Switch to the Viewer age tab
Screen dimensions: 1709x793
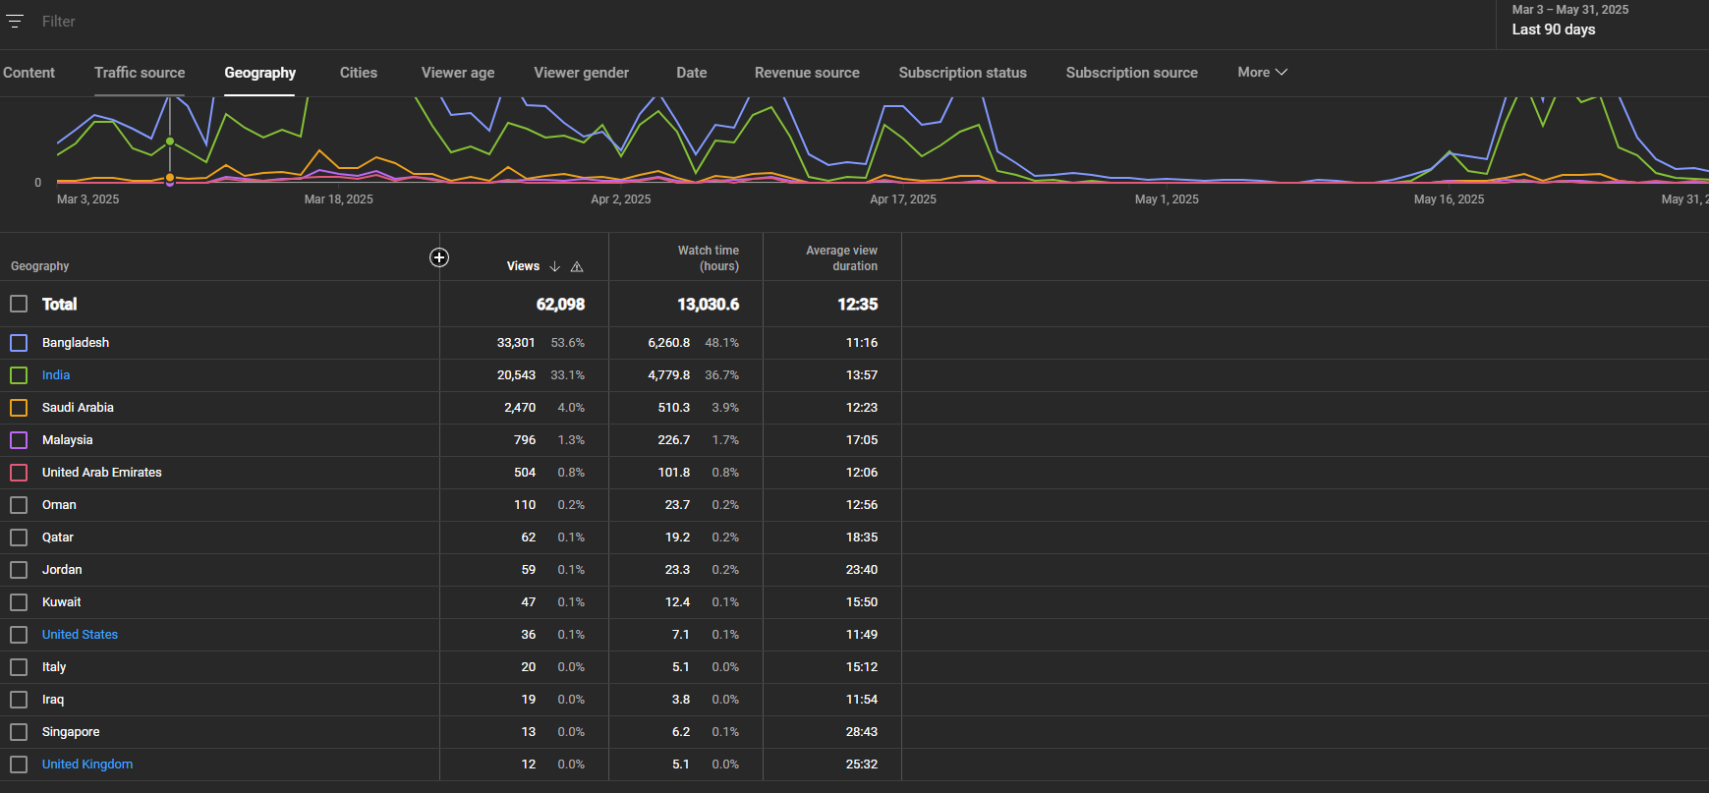(458, 73)
